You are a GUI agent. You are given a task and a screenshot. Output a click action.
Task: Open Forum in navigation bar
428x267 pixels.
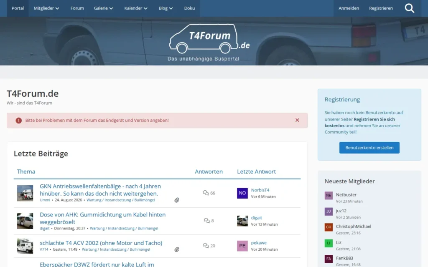coord(77,8)
